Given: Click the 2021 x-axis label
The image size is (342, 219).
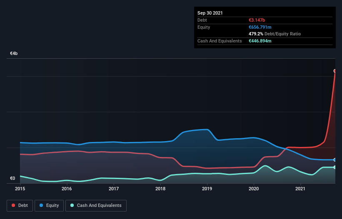Looking at the screenshot, I should click(300, 189).
